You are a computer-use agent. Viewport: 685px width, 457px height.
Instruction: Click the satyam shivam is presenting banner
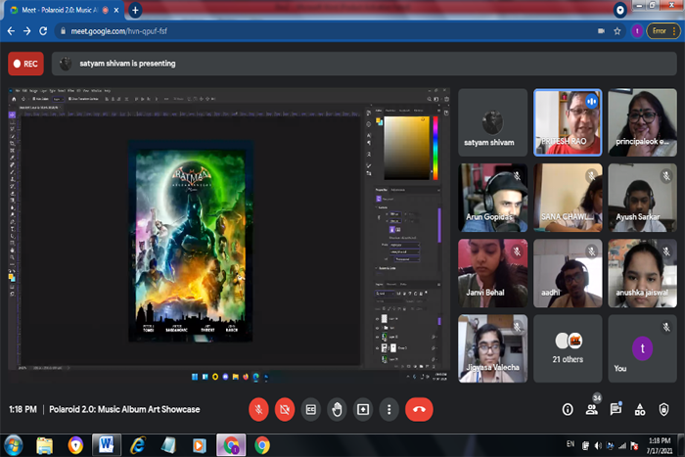coord(364,64)
